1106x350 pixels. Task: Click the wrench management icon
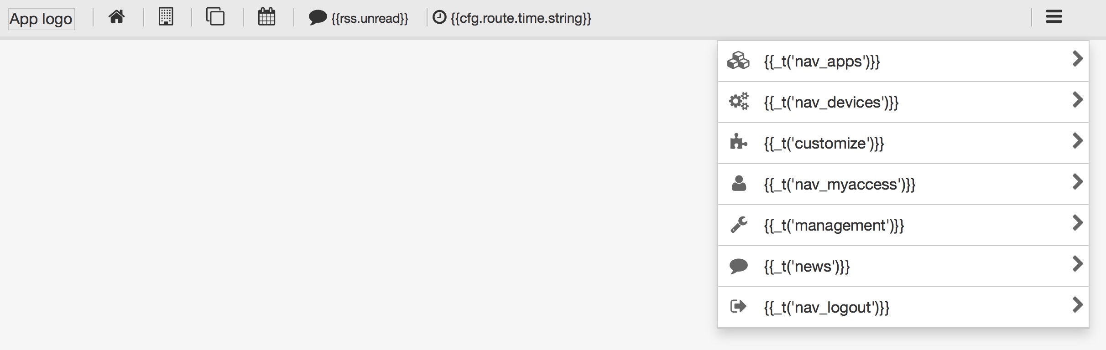pos(738,225)
